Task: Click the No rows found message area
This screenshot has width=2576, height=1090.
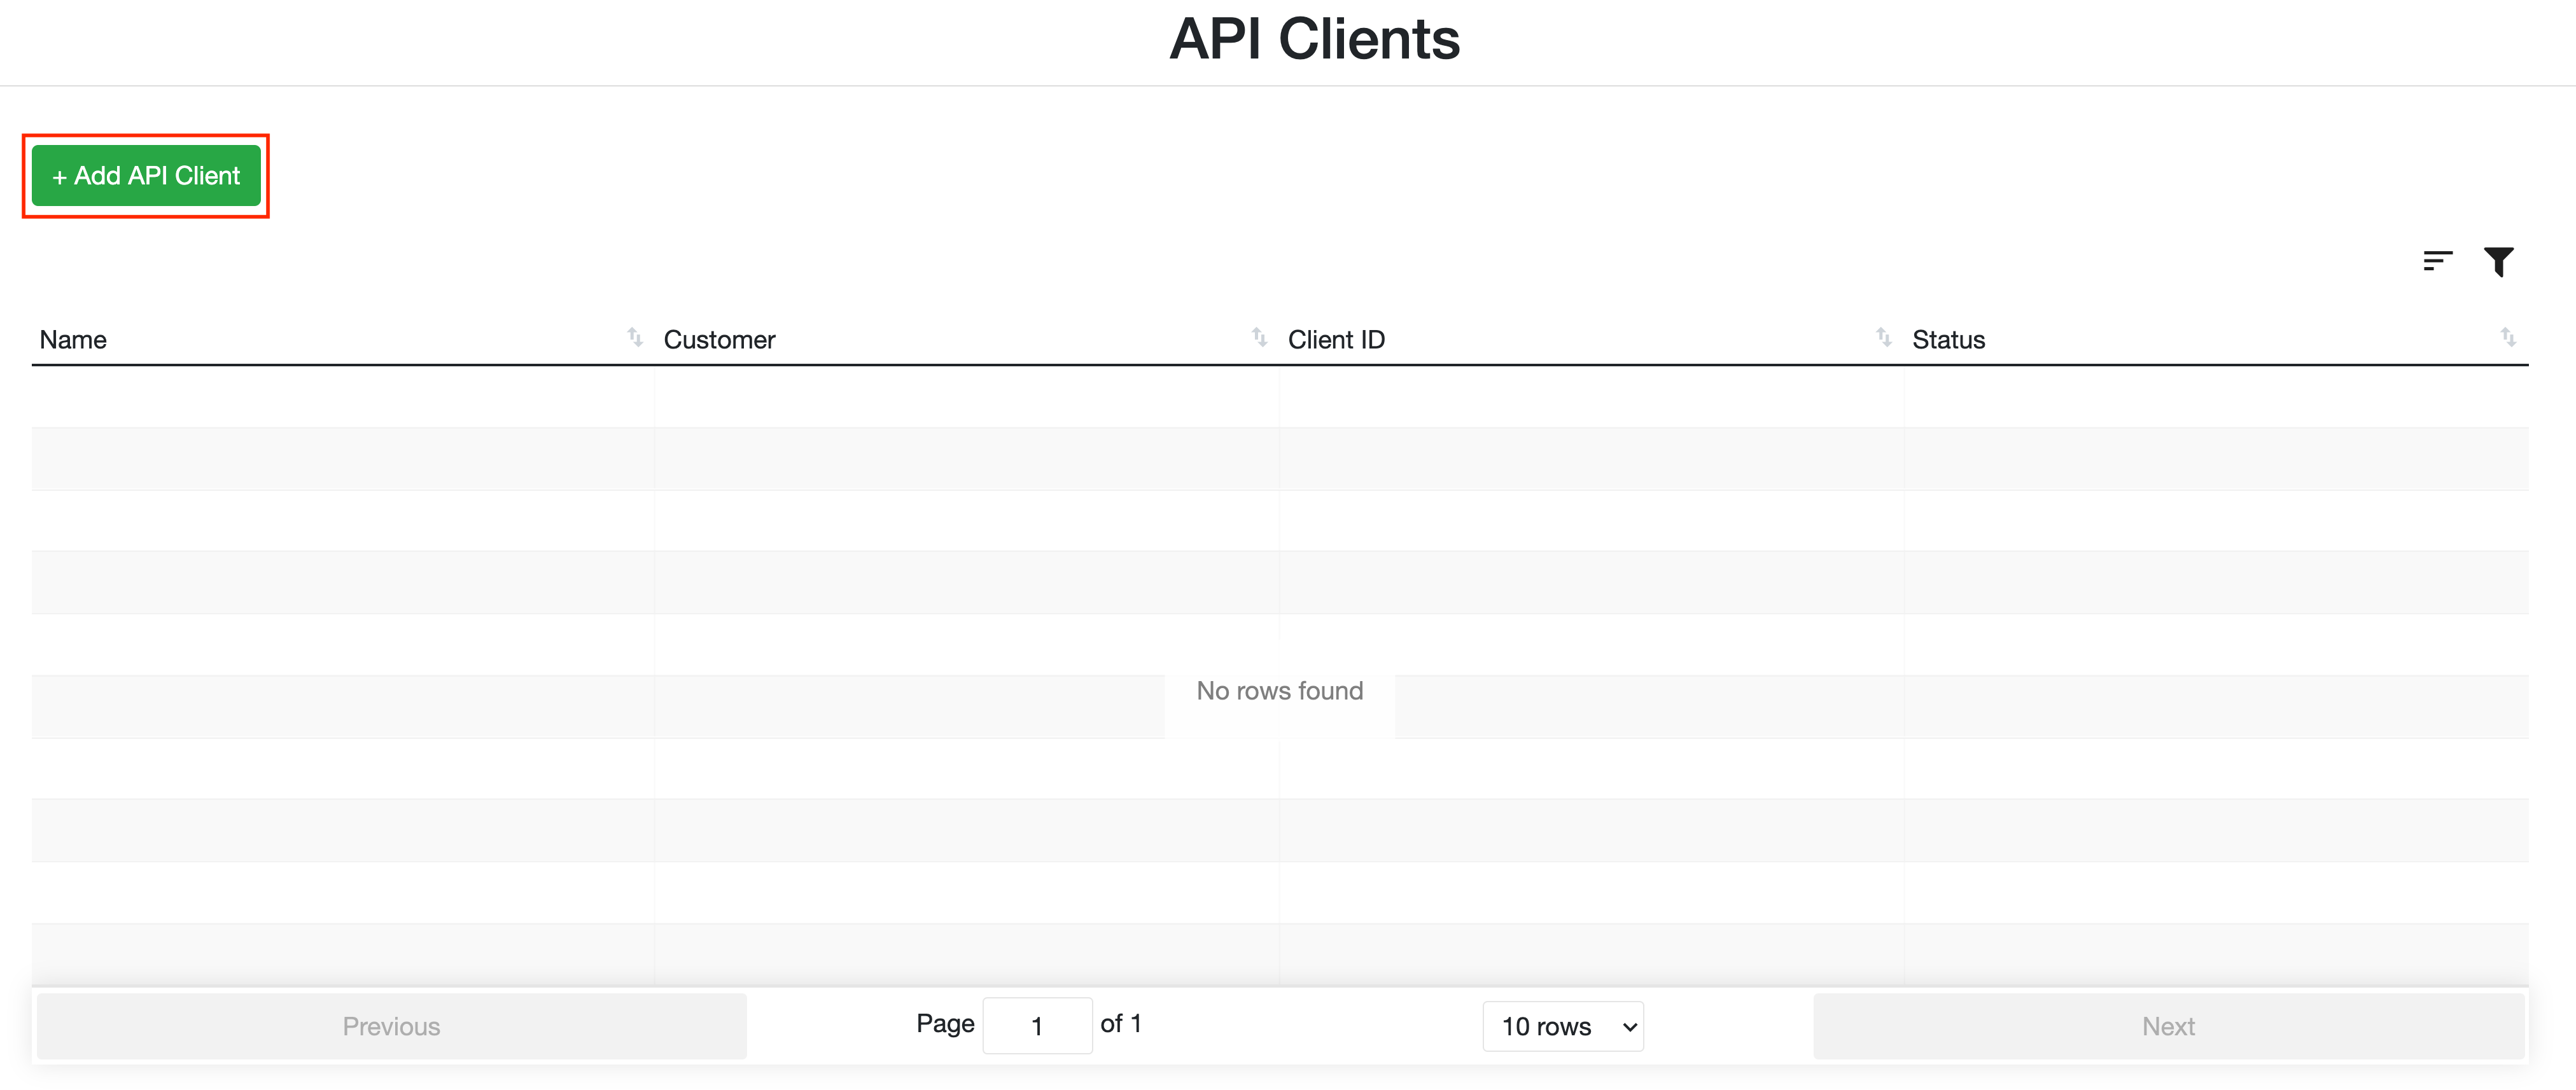Action: [1280, 691]
